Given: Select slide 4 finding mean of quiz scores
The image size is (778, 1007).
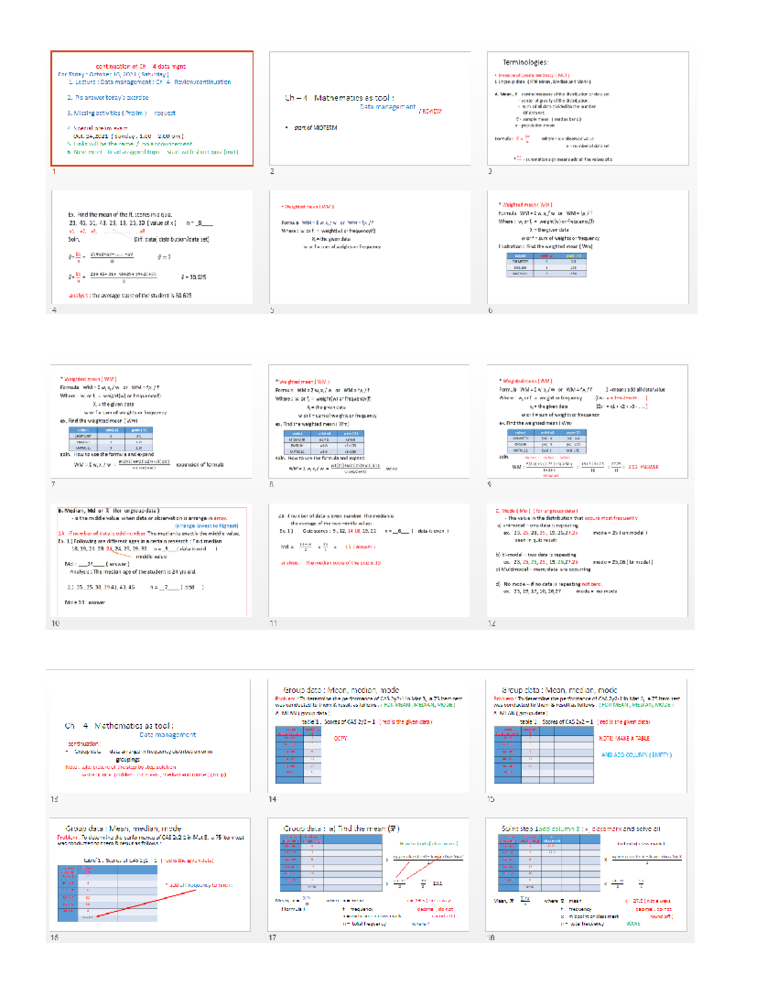Looking at the screenshot, I should point(152,247).
